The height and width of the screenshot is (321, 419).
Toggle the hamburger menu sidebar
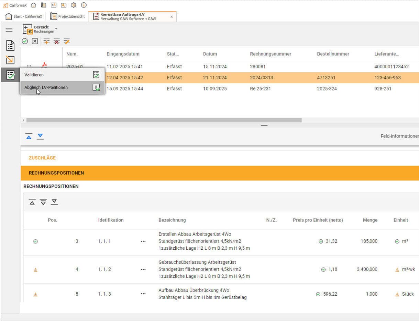click(x=9, y=30)
